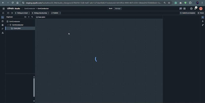This screenshot has height=103, width=205.
Task: Open browser extensions puzzle icon
Action: pos(190,3)
